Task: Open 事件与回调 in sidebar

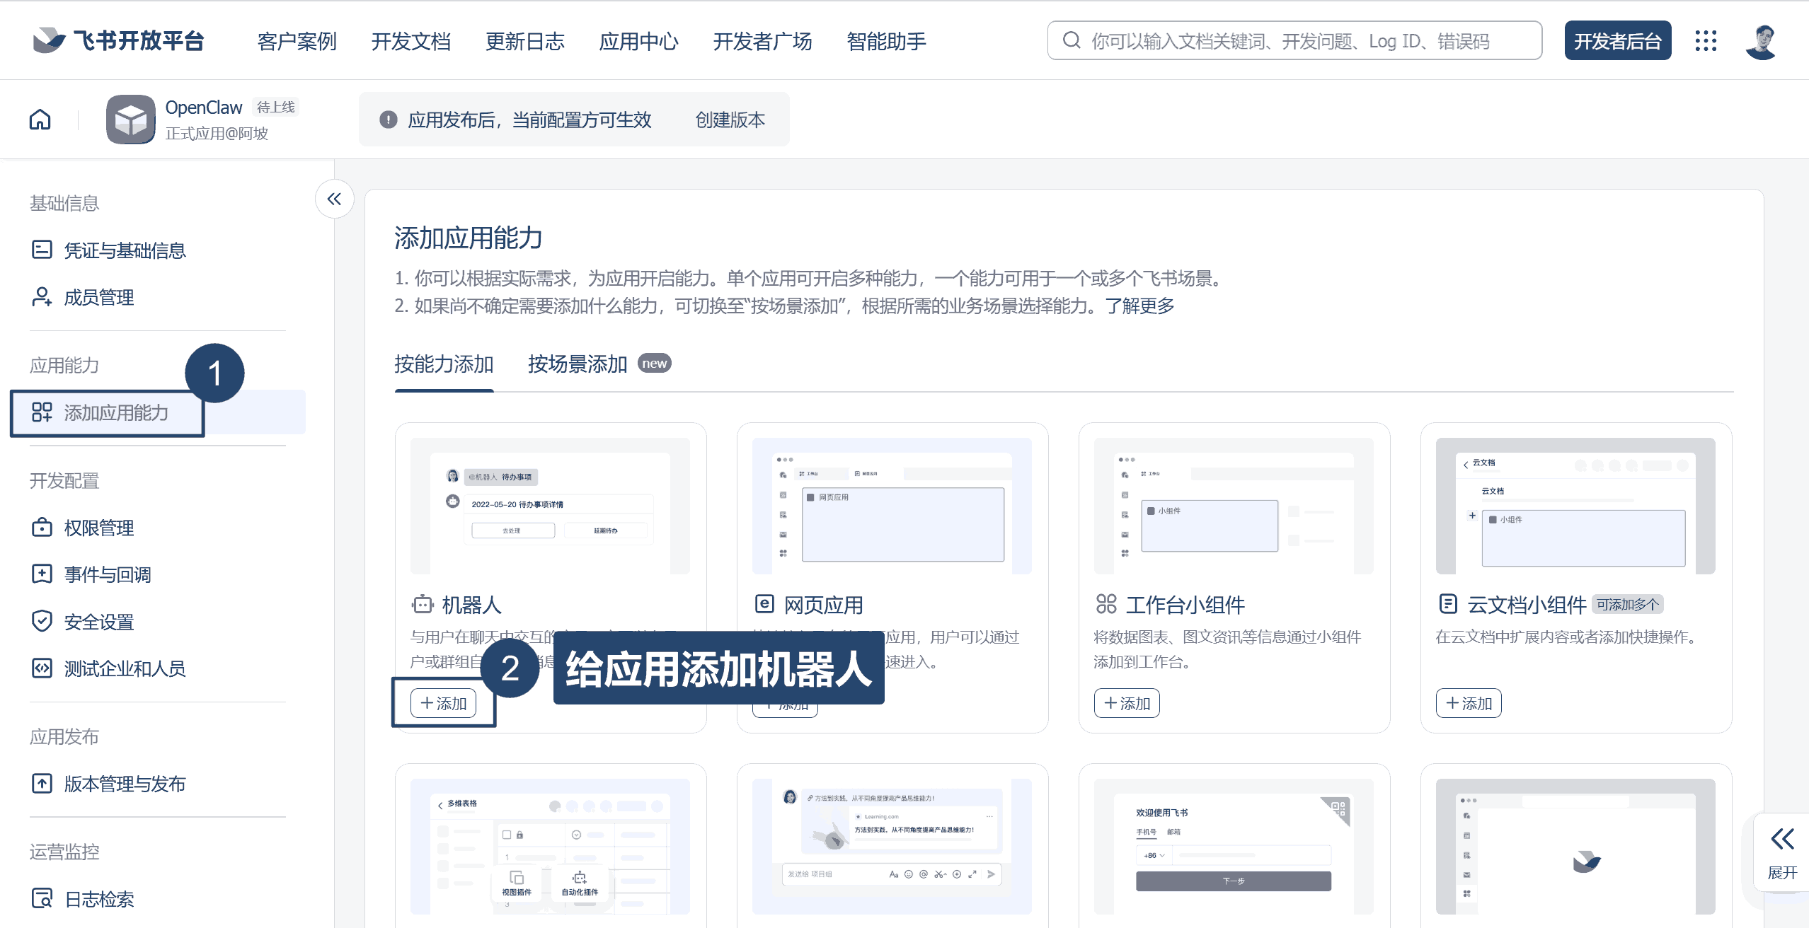Action: coord(107,574)
